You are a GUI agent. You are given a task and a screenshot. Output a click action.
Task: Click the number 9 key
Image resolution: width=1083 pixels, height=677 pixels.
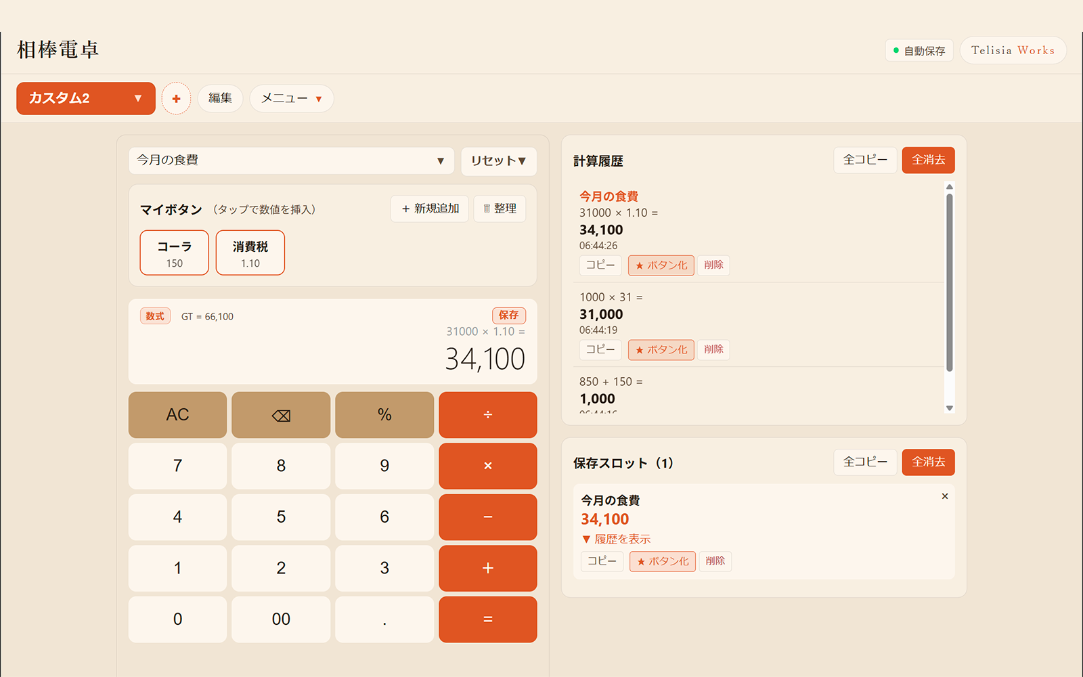384,466
